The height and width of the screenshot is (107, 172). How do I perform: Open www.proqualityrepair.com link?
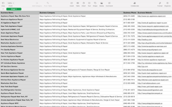(x=150, y=49)
